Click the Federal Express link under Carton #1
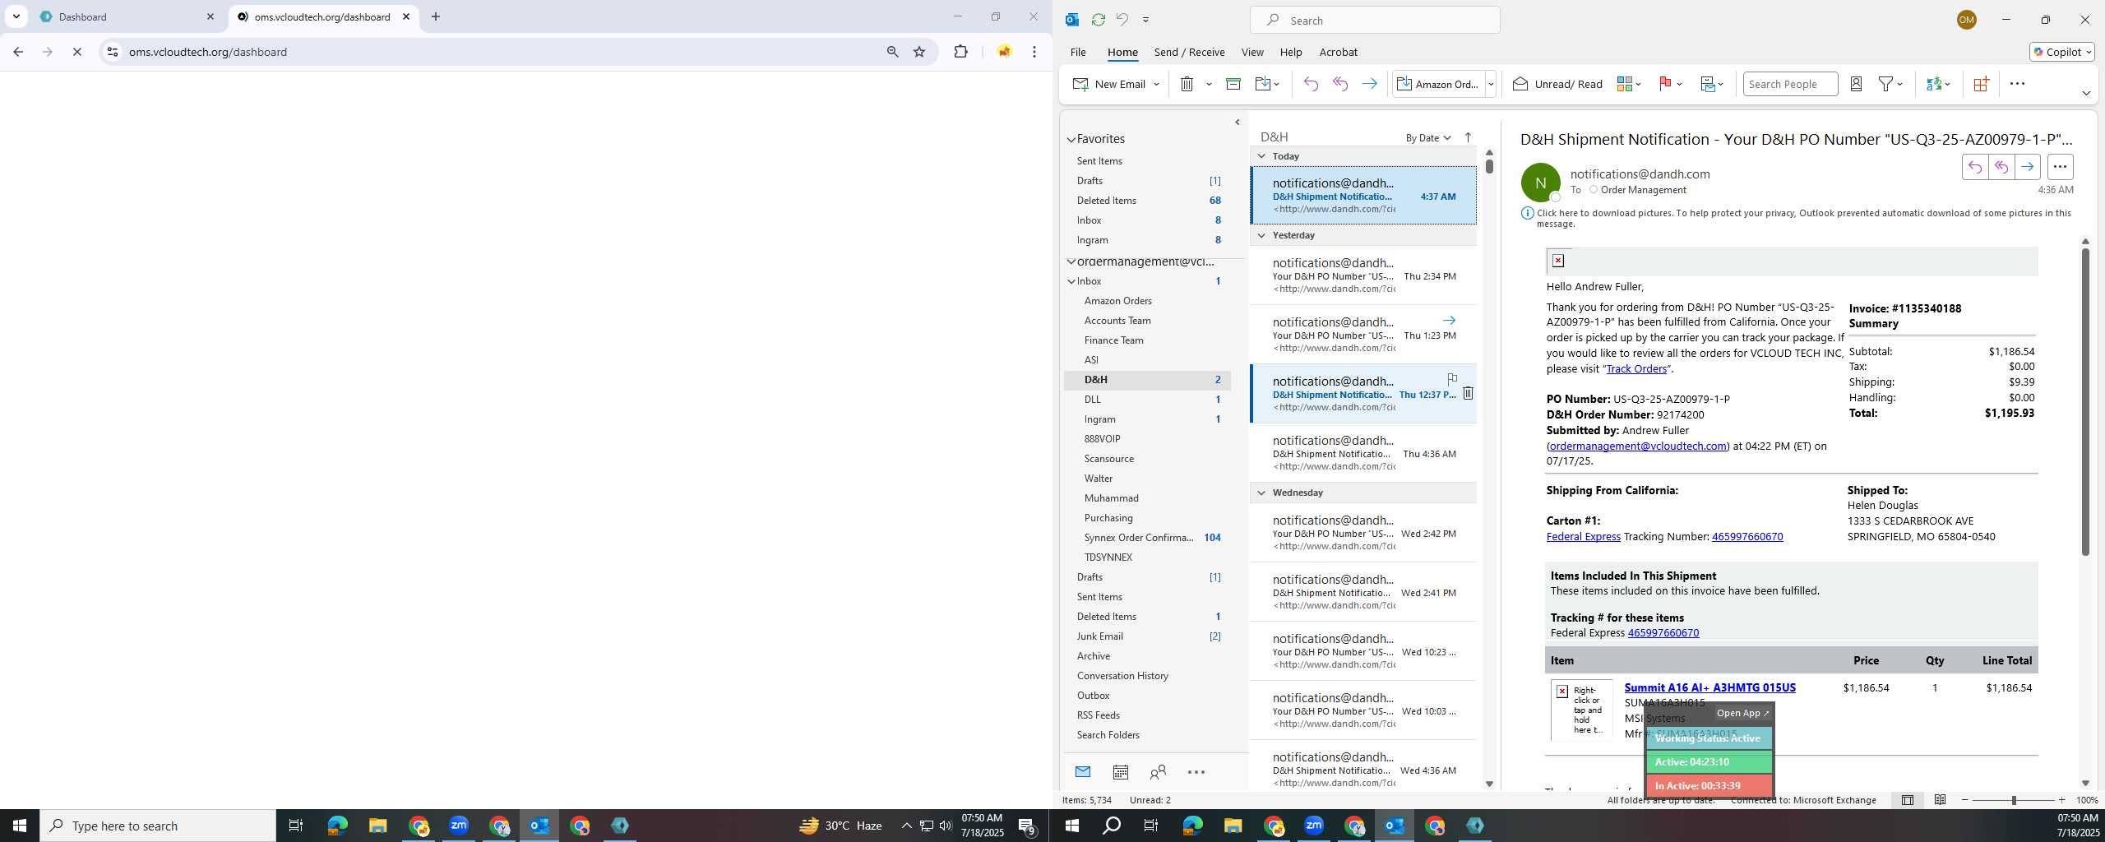 1583,536
